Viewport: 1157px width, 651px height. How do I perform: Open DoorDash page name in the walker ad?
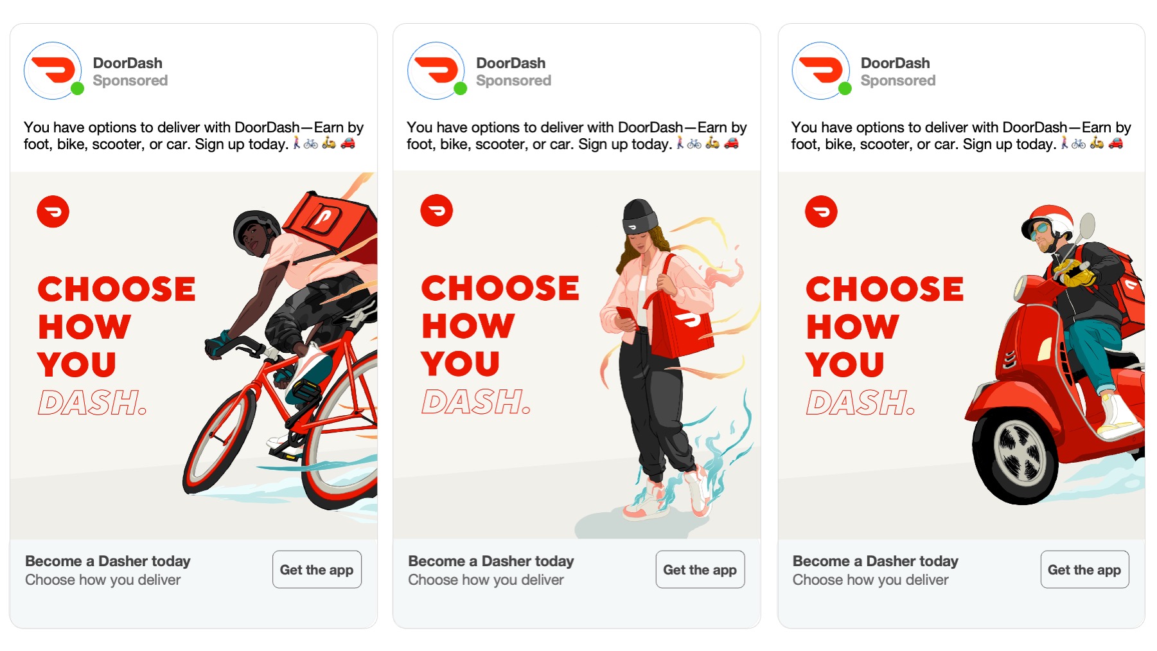coord(511,63)
